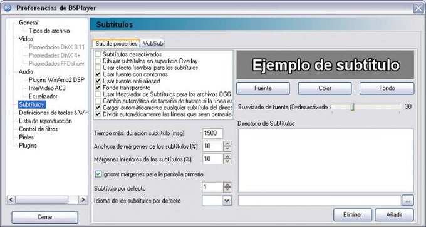Image resolution: width=426 pixels, height=227 pixels.
Task: Decrease 'Subtítulo por defecto' with down arrow
Action: pyautogui.click(x=227, y=190)
